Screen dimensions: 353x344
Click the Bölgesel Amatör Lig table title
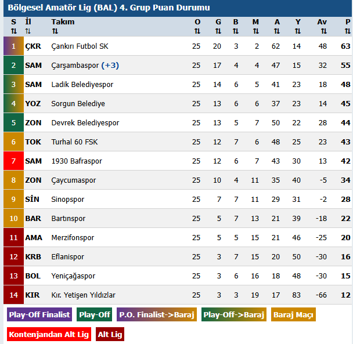pyautogui.click(x=109, y=8)
